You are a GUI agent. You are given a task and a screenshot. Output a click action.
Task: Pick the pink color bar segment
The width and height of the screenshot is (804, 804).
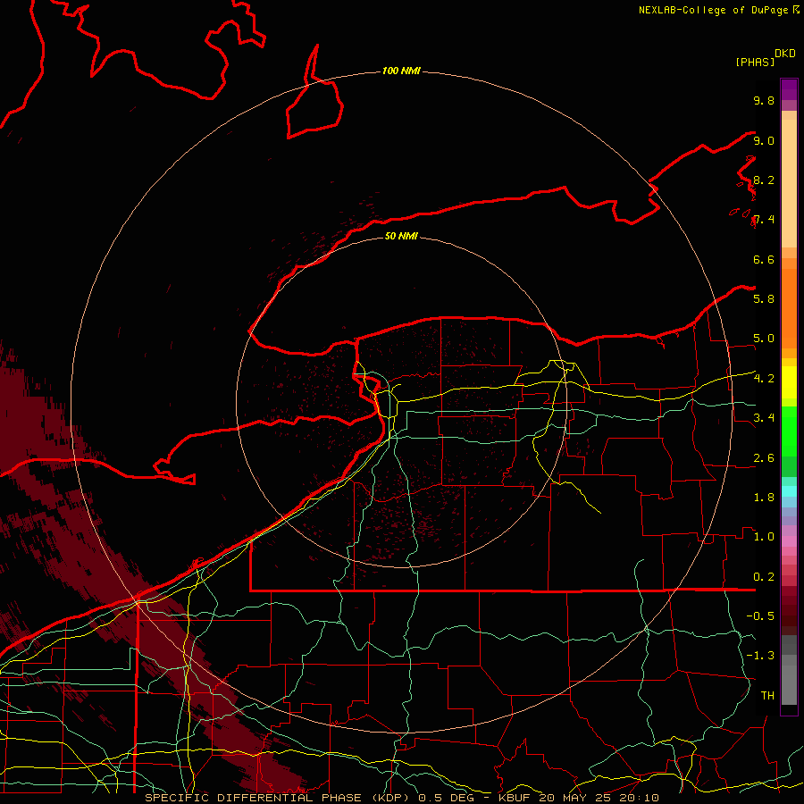[x=789, y=541]
